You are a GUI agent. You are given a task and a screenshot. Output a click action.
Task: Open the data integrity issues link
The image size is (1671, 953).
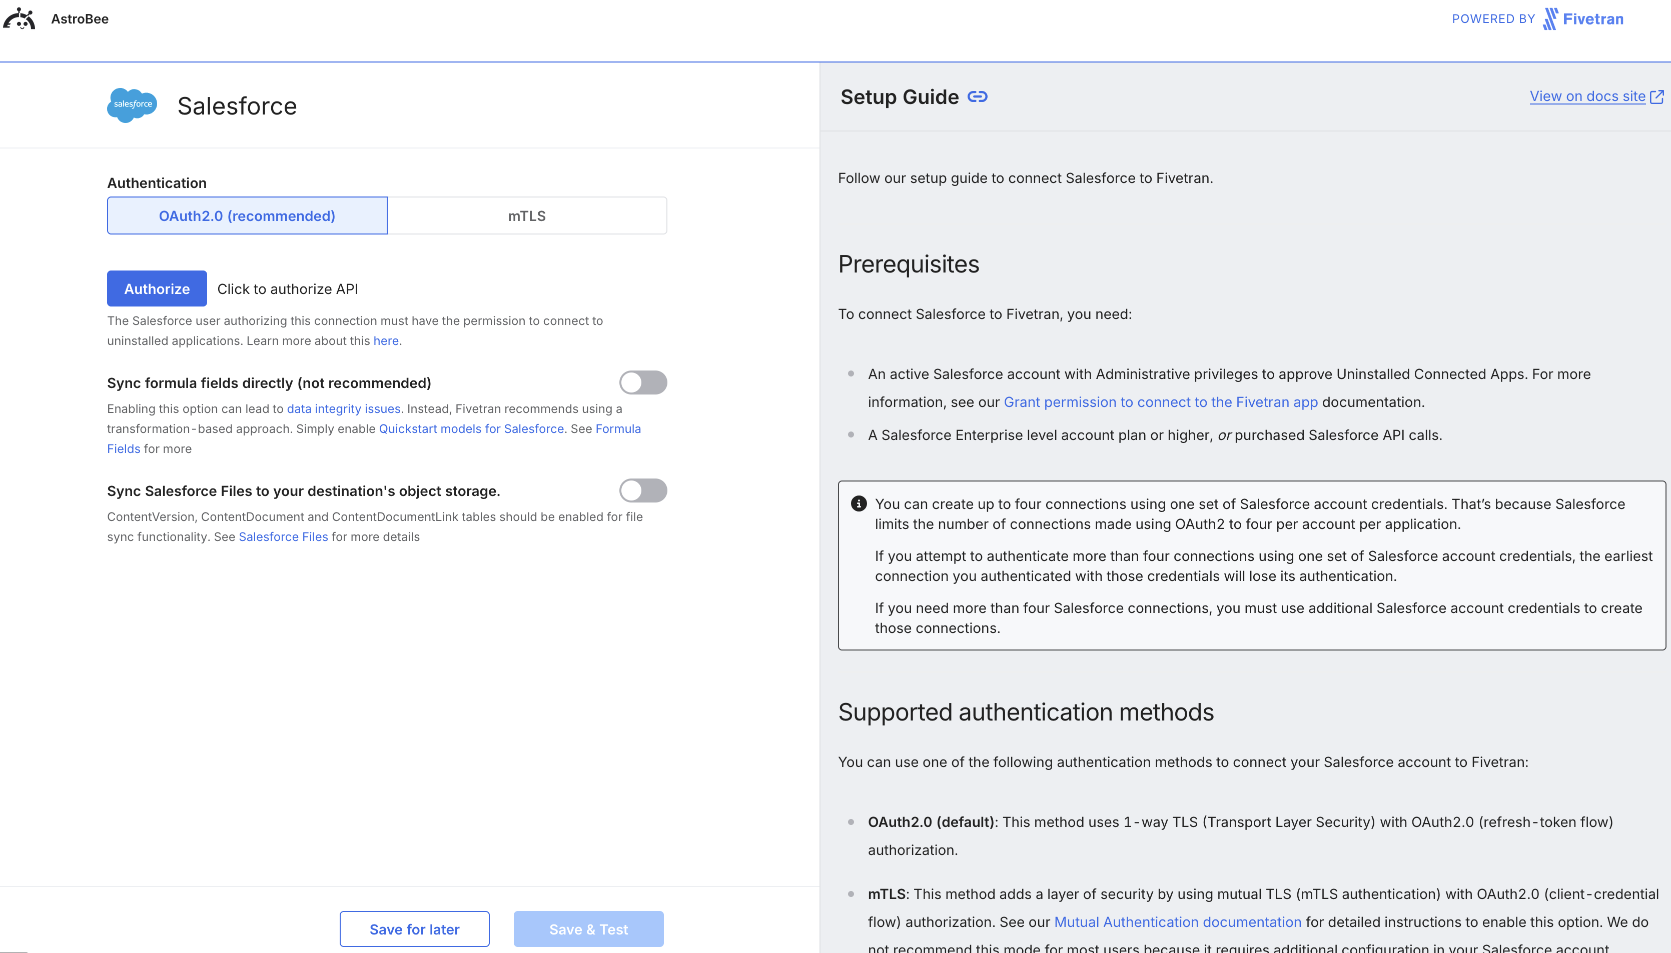[344, 408]
